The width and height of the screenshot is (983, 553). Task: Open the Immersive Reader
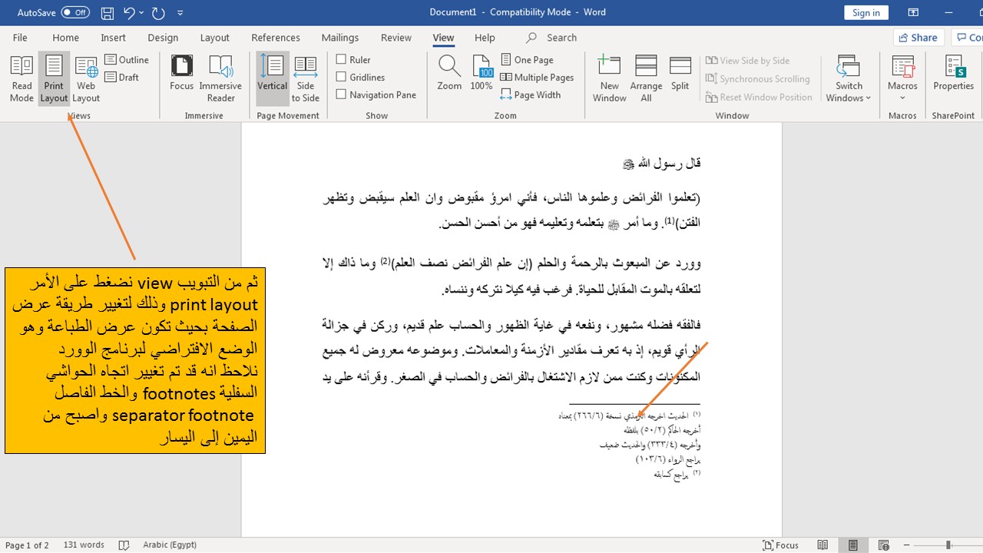pos(220,77)
